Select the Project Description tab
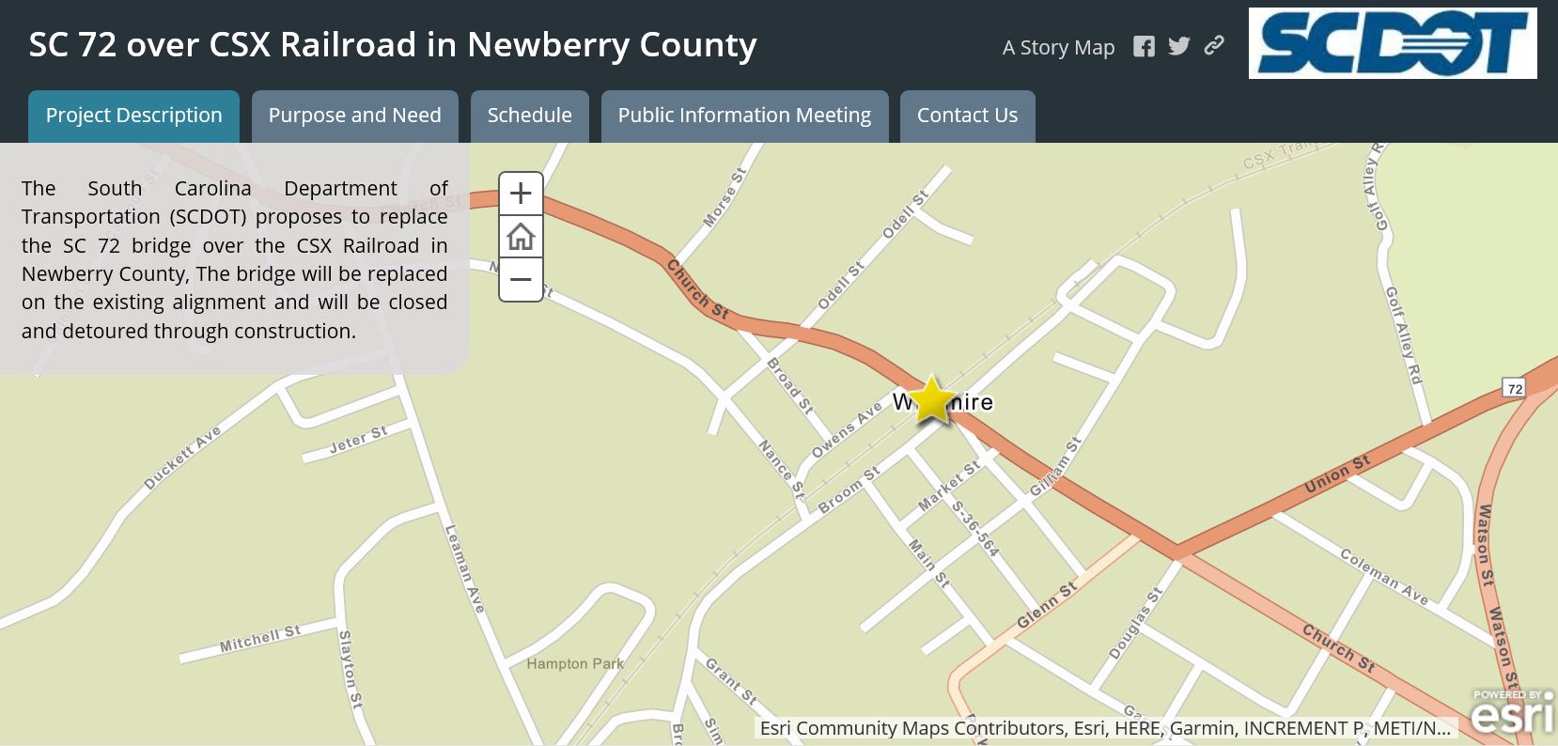This screenshot has height=746, width=1558. [133, 116]
